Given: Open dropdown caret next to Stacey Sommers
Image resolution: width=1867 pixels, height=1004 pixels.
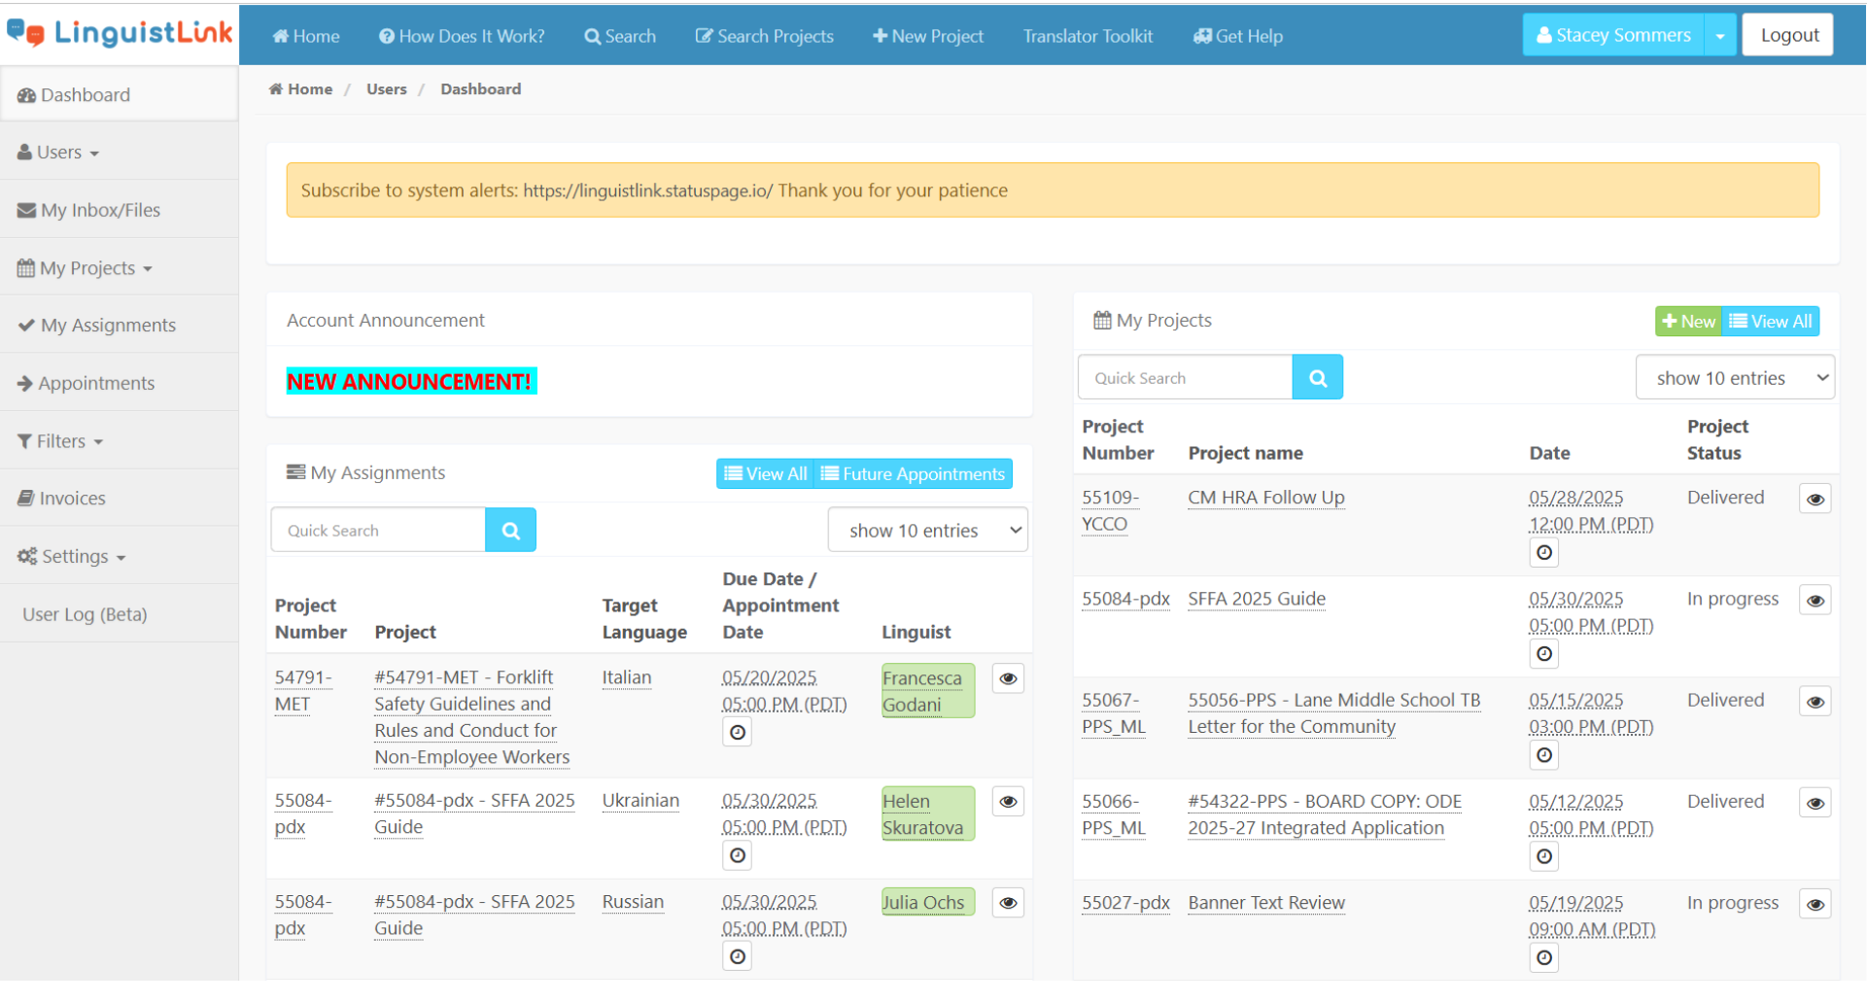Looking at the screenshot, I should click(x=1720, y=35).
